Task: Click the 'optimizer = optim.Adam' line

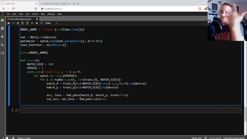Action: coord(61,41)
